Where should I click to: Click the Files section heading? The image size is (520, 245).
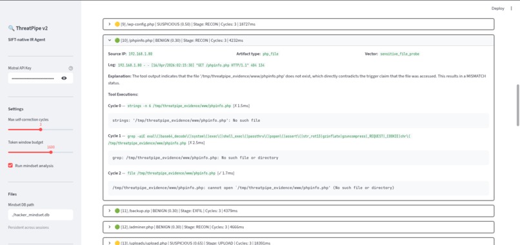[x=12, y=194]
